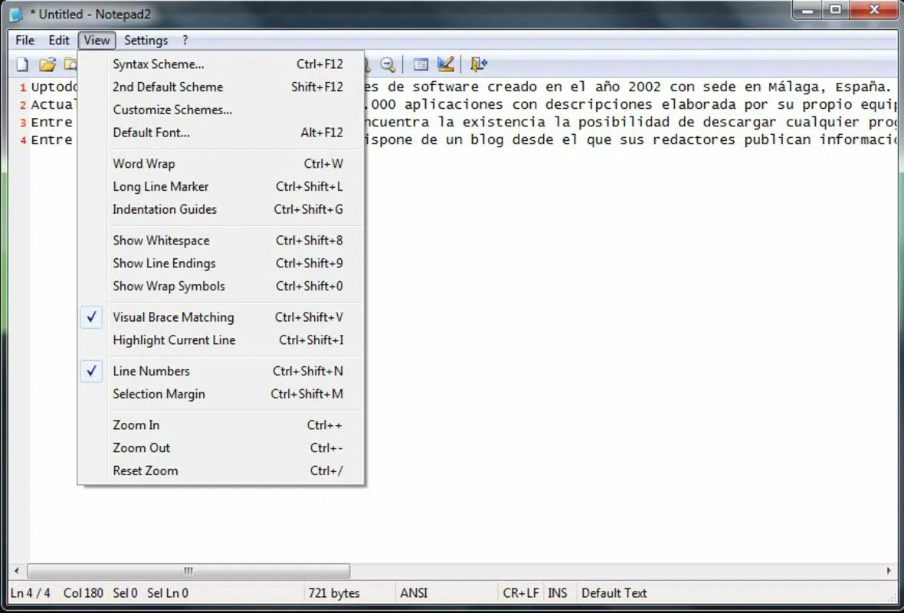Toggle Word Wrap in View menu

[221, 164]
